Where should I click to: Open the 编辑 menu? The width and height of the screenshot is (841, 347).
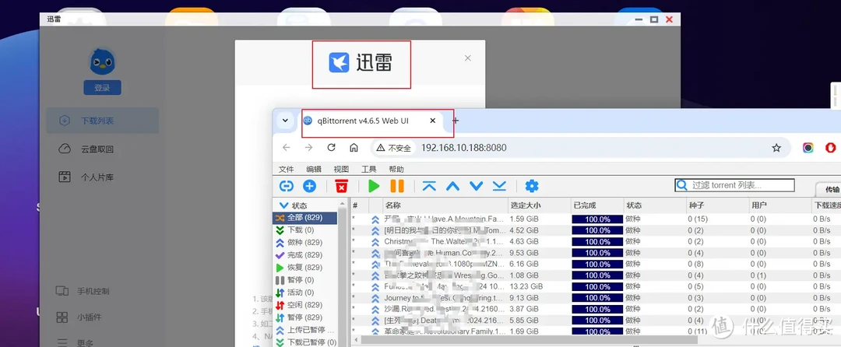pos(314,169)
